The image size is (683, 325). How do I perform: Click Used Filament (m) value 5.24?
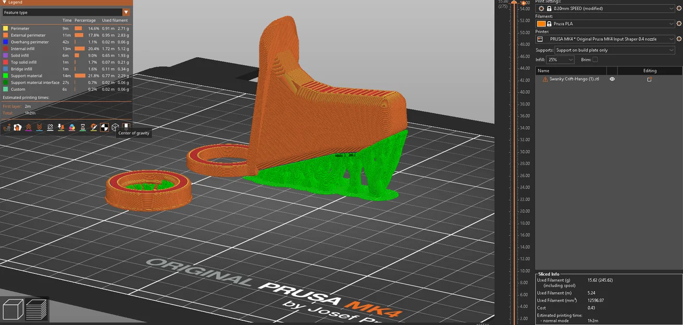click(591, 293)
